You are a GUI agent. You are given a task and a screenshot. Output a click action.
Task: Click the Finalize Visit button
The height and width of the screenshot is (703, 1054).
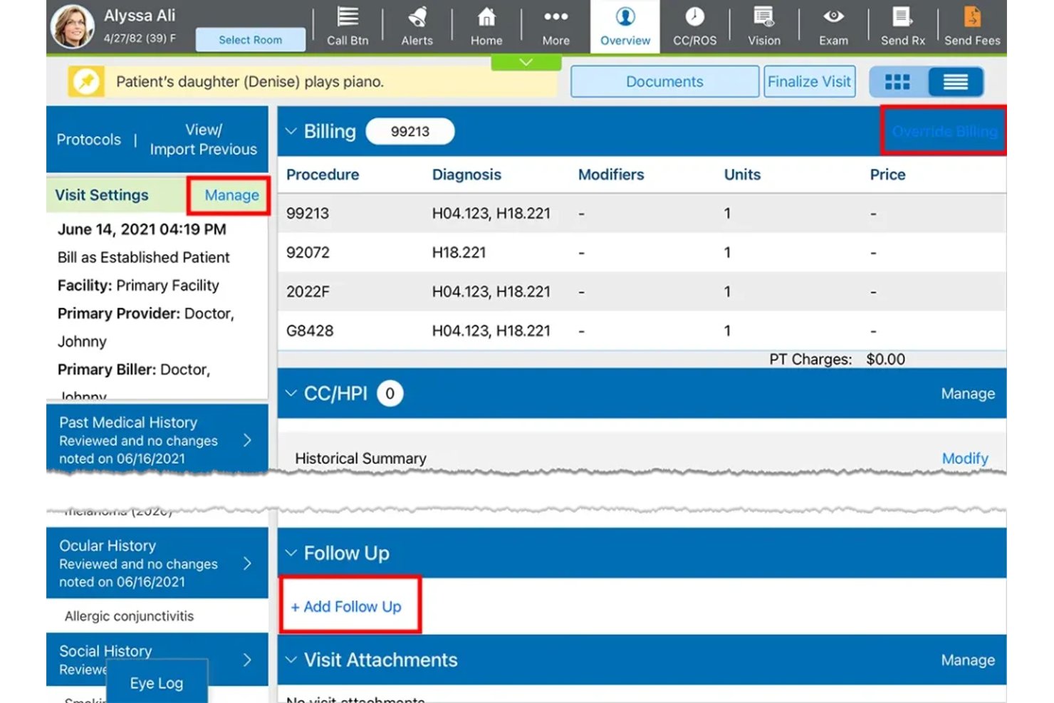coord(809,81)
